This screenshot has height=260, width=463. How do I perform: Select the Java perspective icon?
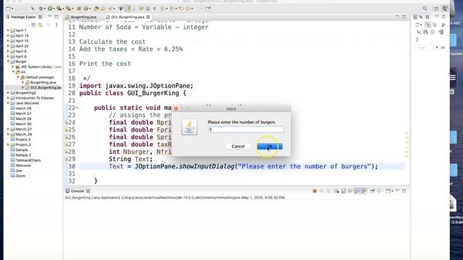tap(444, 9)
